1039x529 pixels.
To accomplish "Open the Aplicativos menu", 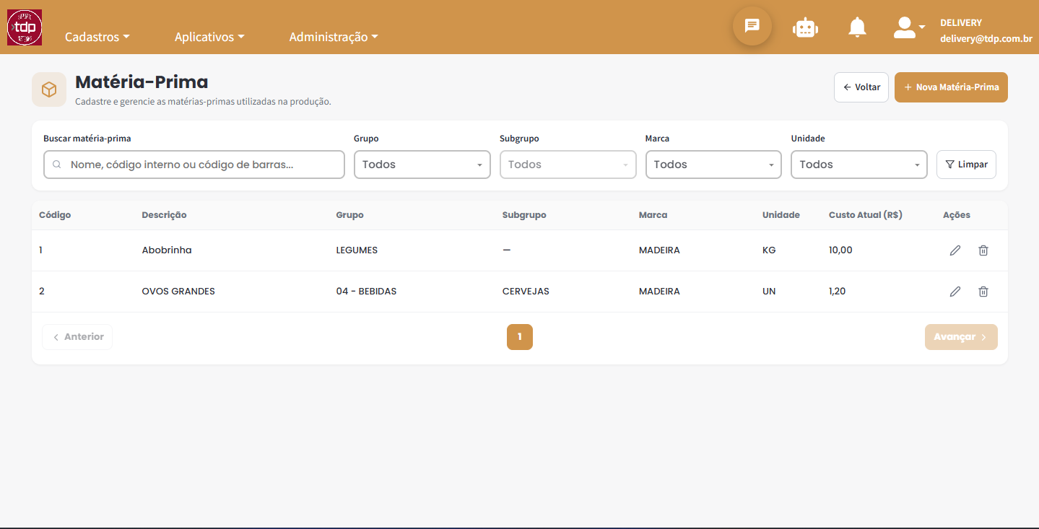I will point(209,37).
